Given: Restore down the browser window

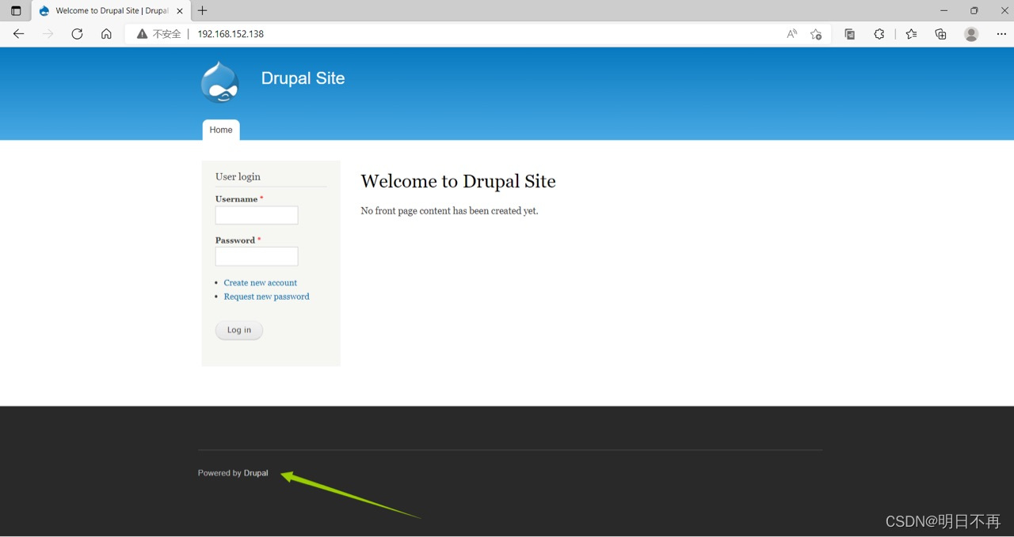Looking at the screenshot, I should point(974,10).
